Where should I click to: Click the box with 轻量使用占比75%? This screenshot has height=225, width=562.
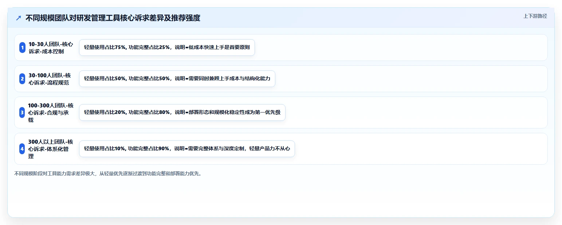167,48
